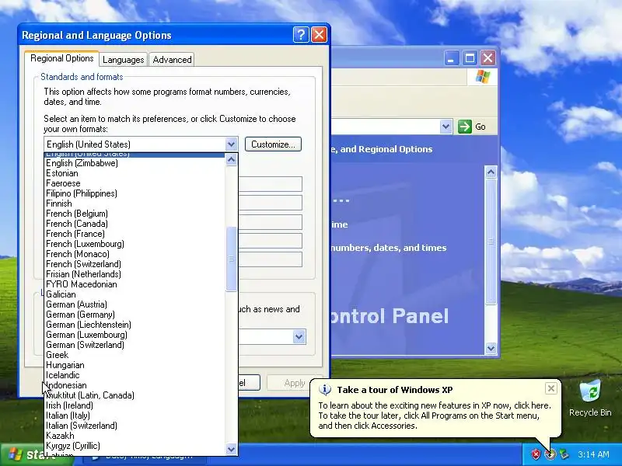
Task: Click the network connection tray icon
Action: point(564,454)
